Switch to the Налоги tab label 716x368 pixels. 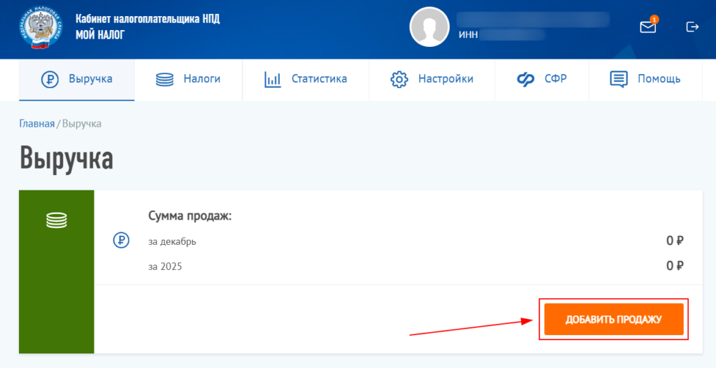pyautogui.click(x=202, y=79)
